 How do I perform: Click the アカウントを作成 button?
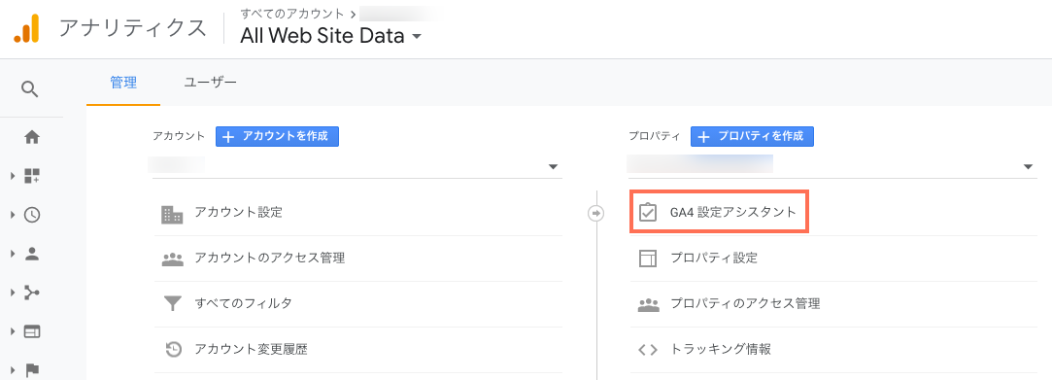(277, 136)
